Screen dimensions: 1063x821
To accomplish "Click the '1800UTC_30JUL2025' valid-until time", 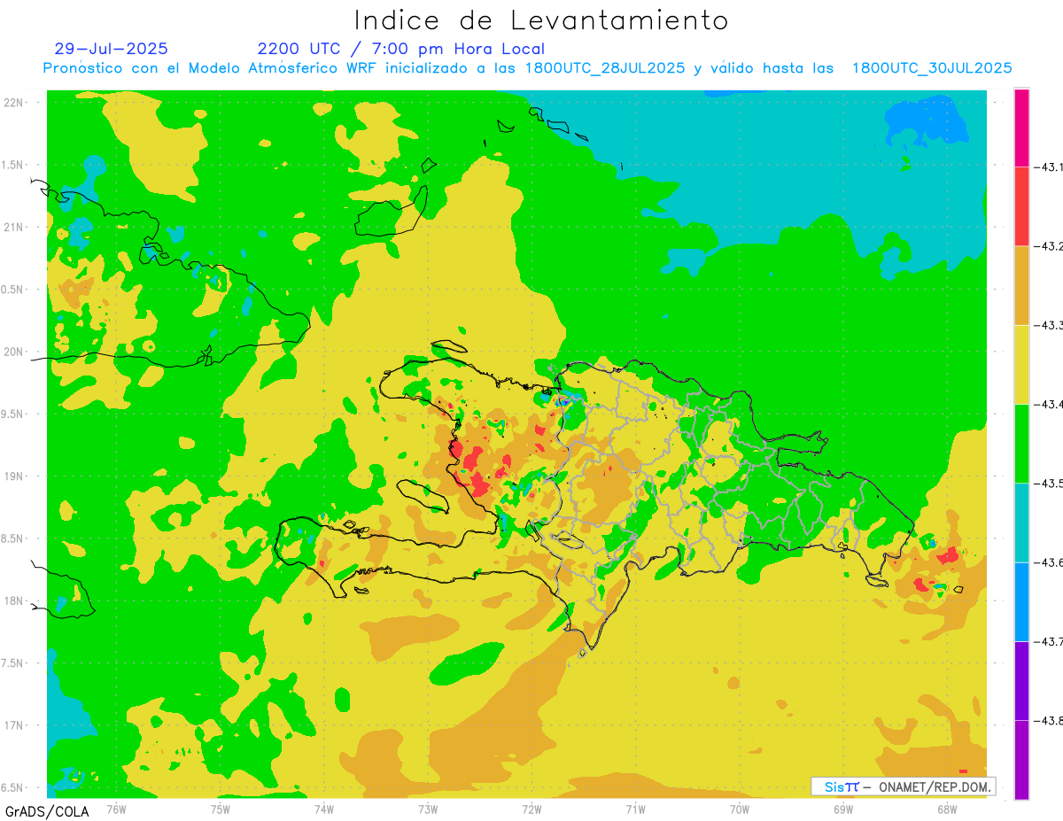I will (x=932, y=68).
